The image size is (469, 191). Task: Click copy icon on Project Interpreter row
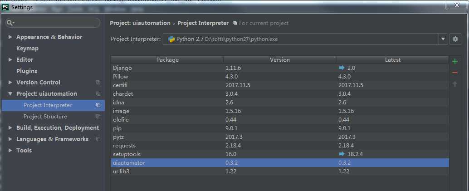(x=98, y=105)
